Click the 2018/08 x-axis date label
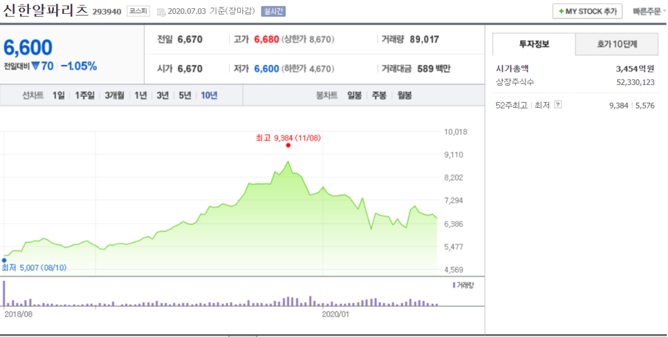This screenshot has height=337, width=668. (x=18, y=314)
